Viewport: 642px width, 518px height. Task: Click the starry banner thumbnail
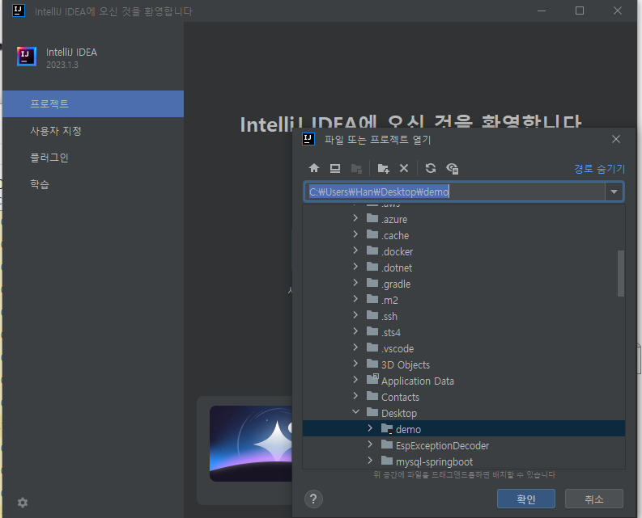click(x=251, y=444)
